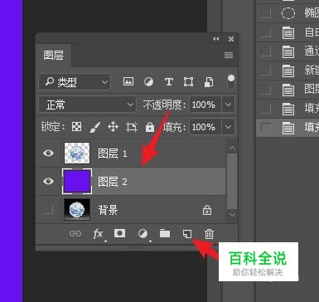Prevent artboard auto-nesting lock icon
Screen dimensions: 319x302
tap(132, 127)
